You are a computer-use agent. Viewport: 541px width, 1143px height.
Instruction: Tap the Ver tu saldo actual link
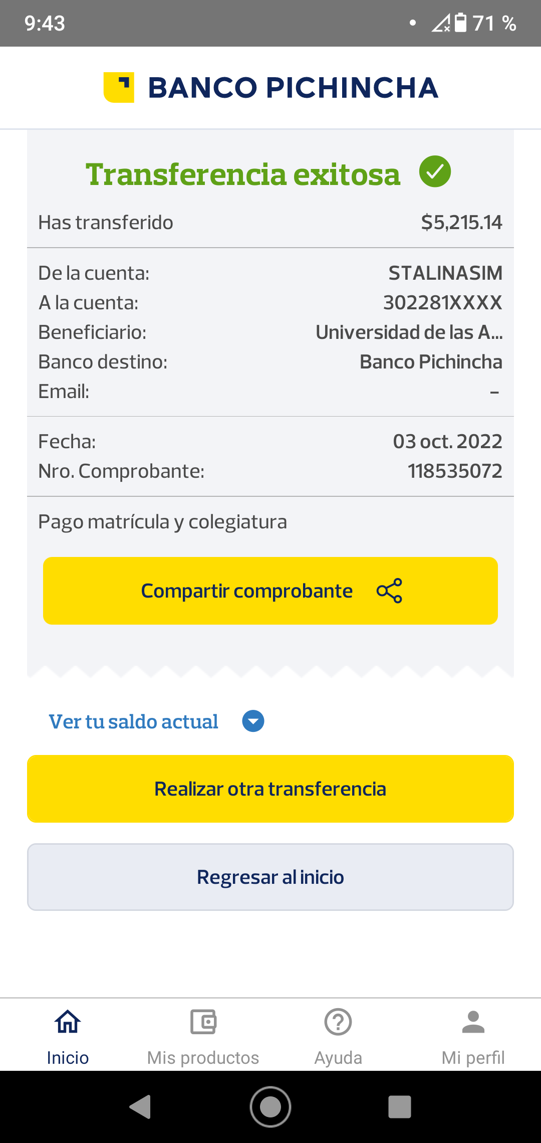tap(133, 722)
